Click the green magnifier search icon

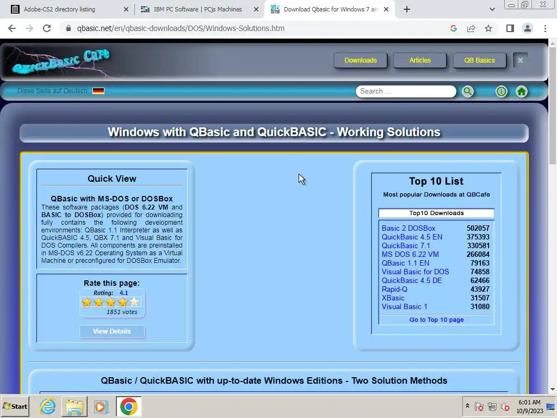click(x=468, y=91)
